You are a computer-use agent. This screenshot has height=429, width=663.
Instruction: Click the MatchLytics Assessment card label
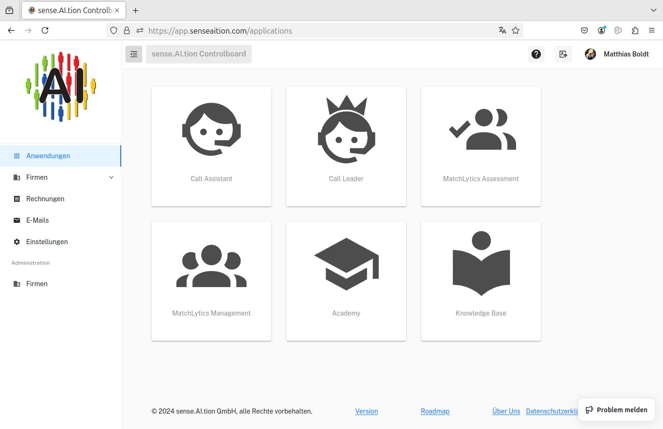pyautogui.click(x=481, y=179)
